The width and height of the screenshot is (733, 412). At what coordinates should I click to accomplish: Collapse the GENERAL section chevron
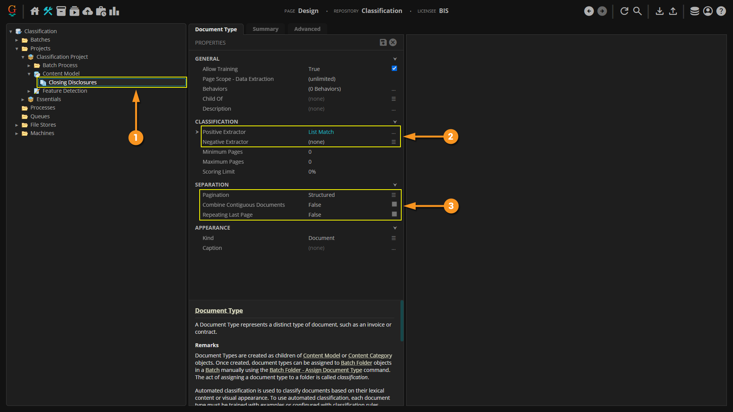click(x=395, y=59)
